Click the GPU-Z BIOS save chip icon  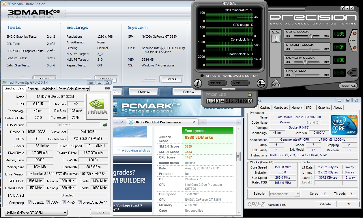pyautogui.click(x=106, y=125)
